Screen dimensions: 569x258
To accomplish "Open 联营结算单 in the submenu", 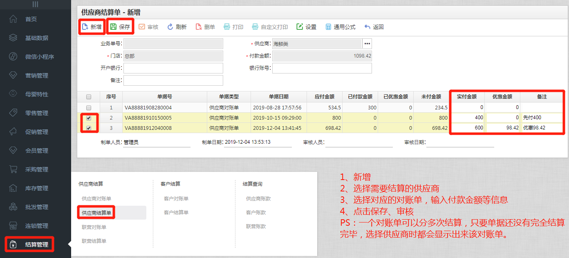I will (x=94, y=241).
